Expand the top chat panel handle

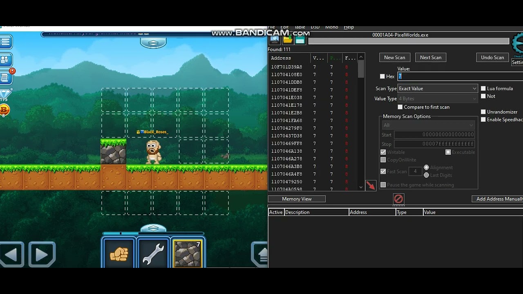point(153,42)
